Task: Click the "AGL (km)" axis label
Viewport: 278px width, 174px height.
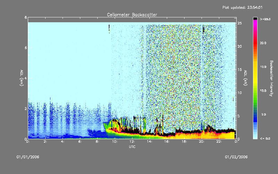Action: [22, 78]
